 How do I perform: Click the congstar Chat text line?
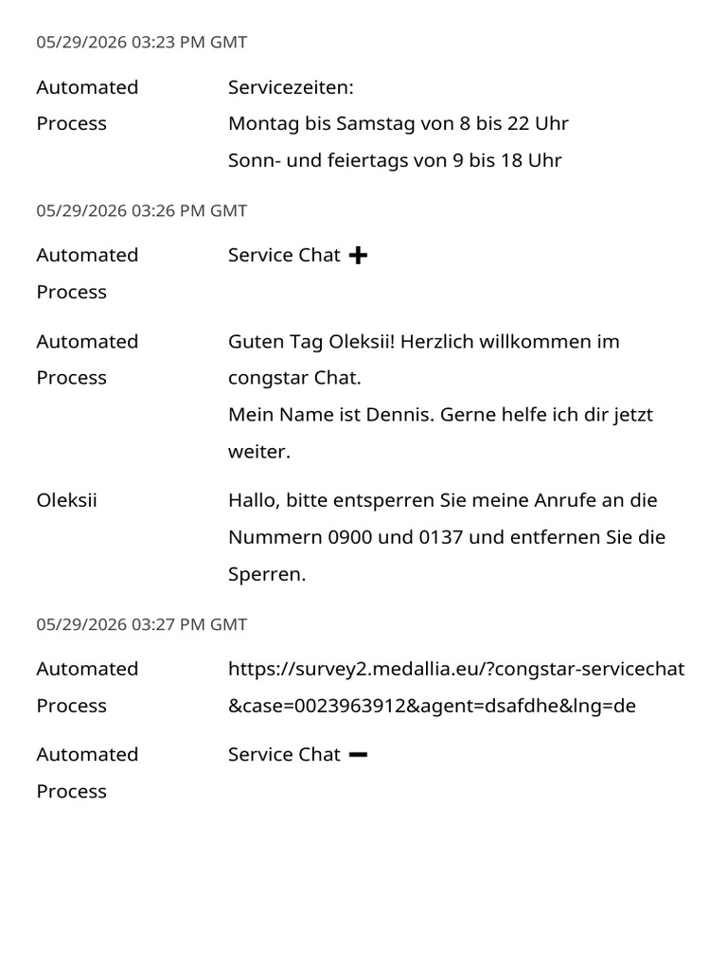(294, 377)
